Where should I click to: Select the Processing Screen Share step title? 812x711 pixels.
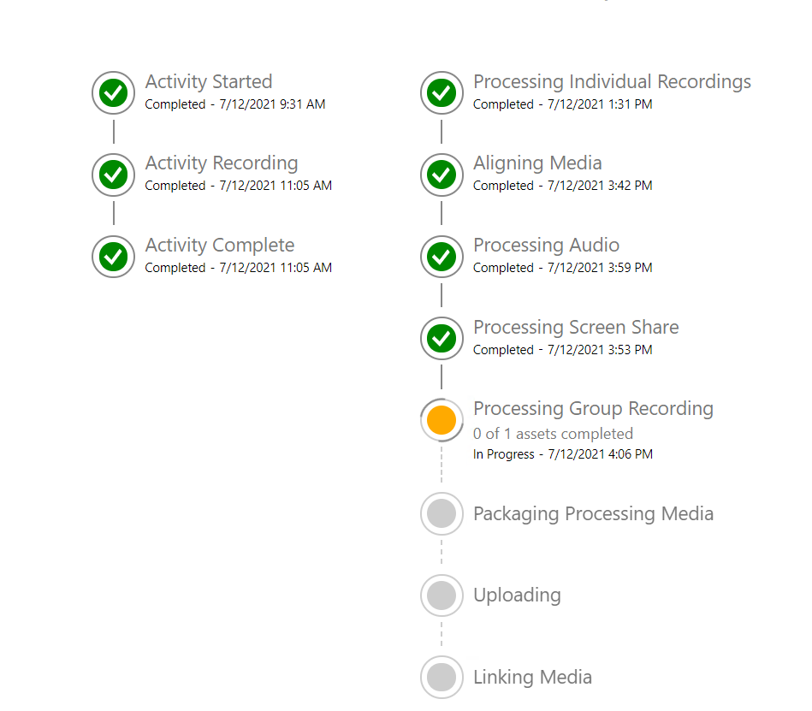pyautogui.click(x=576, y=328)
